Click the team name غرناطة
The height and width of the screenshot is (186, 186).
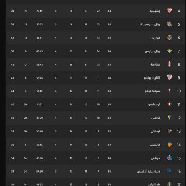tap(155, 65)
